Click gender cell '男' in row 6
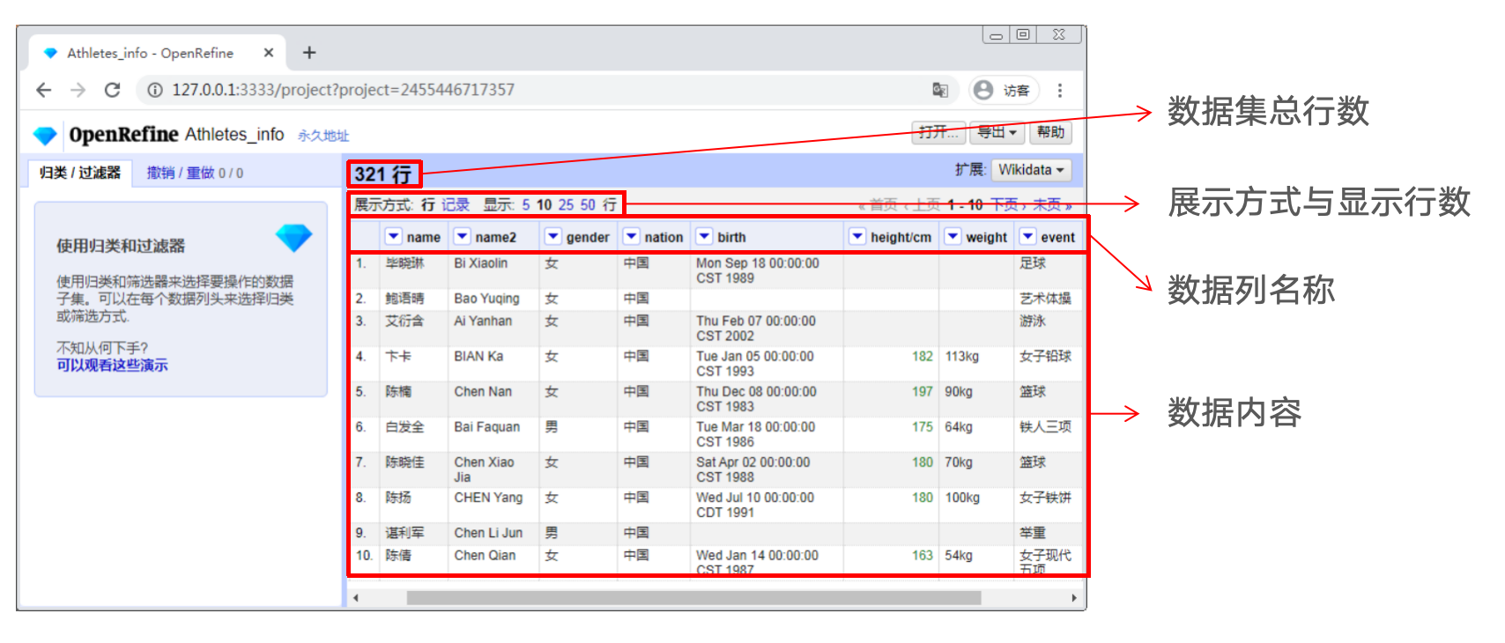The width and height of the screenshot is (1505, 643). pos(552,426)
